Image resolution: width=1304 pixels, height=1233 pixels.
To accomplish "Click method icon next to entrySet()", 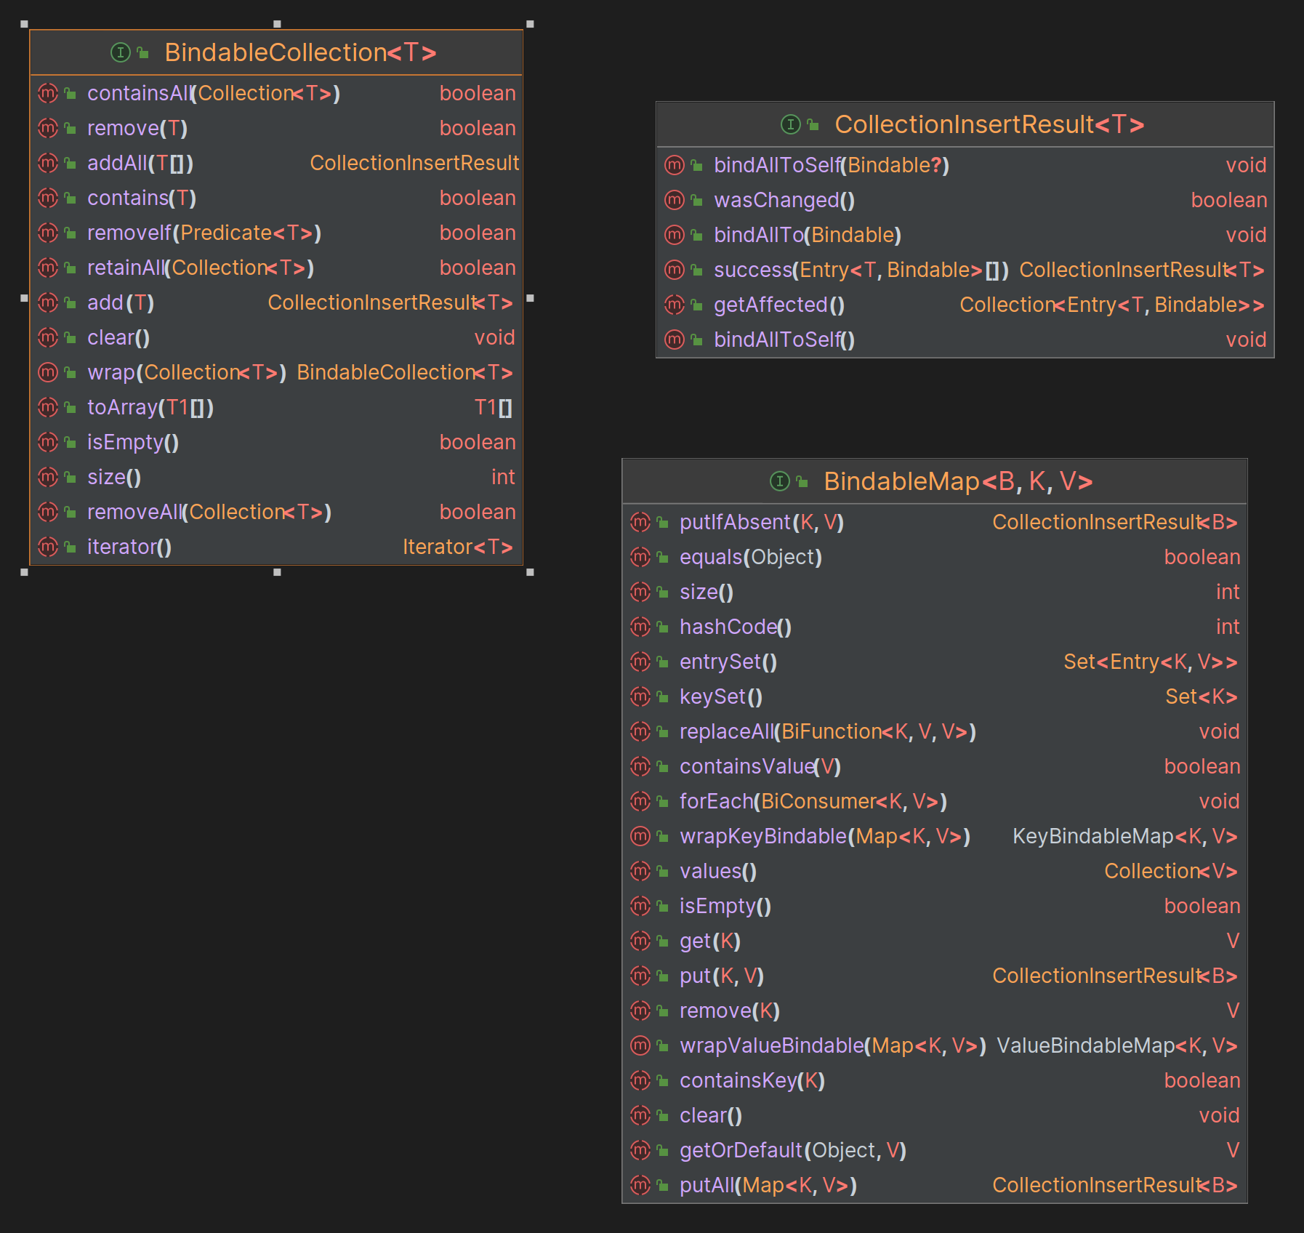I will (x=640, y=662).
